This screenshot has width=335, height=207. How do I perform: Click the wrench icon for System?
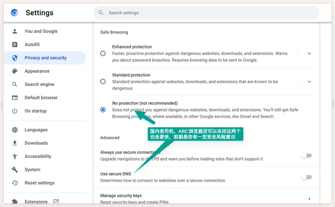coord(15,170)
